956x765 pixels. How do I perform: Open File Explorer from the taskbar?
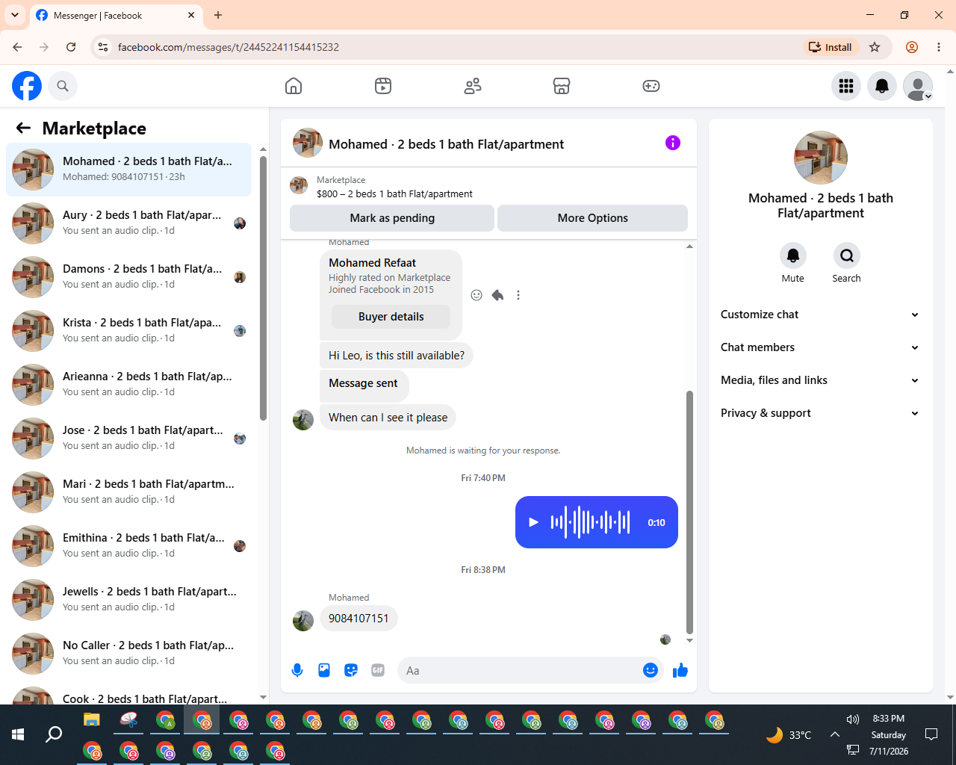click(x=92, y=720)
